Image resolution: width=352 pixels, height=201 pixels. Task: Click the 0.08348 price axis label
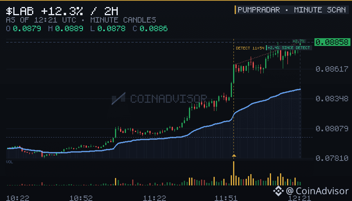332,99
